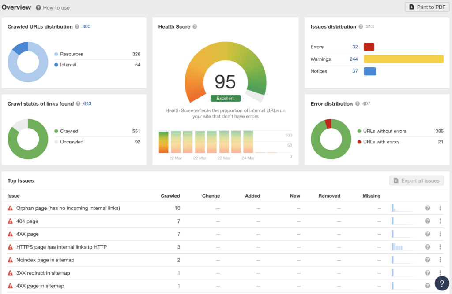Open the 4XX page in sitemap issue
Viewport: 452px width, 294px height.
pyautogui.click(x=40, y=286)
